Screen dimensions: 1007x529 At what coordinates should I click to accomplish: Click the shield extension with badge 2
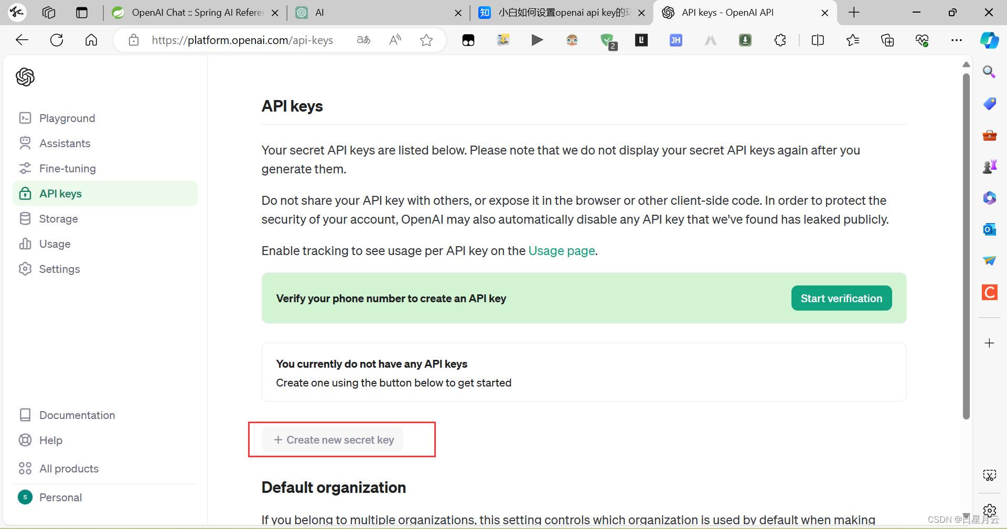(x=608, y=41)
